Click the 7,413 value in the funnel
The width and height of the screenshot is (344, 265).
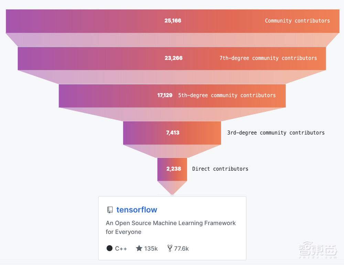click(173, 132)
